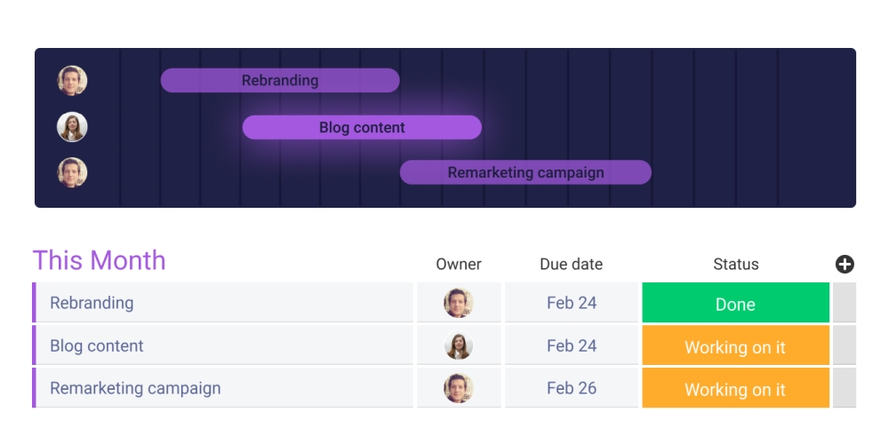889x444 pixels.
Task: Change the green Done status cell
Action: [x=735, y=304]
